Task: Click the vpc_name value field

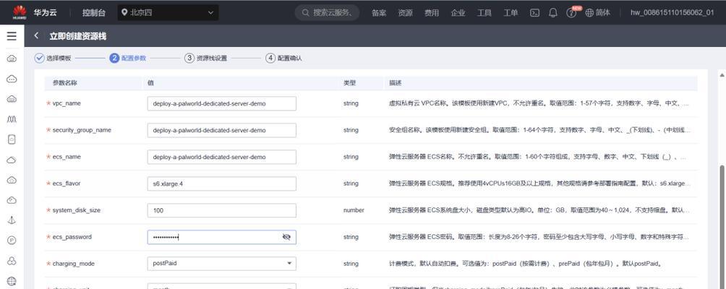Action: 222,103
